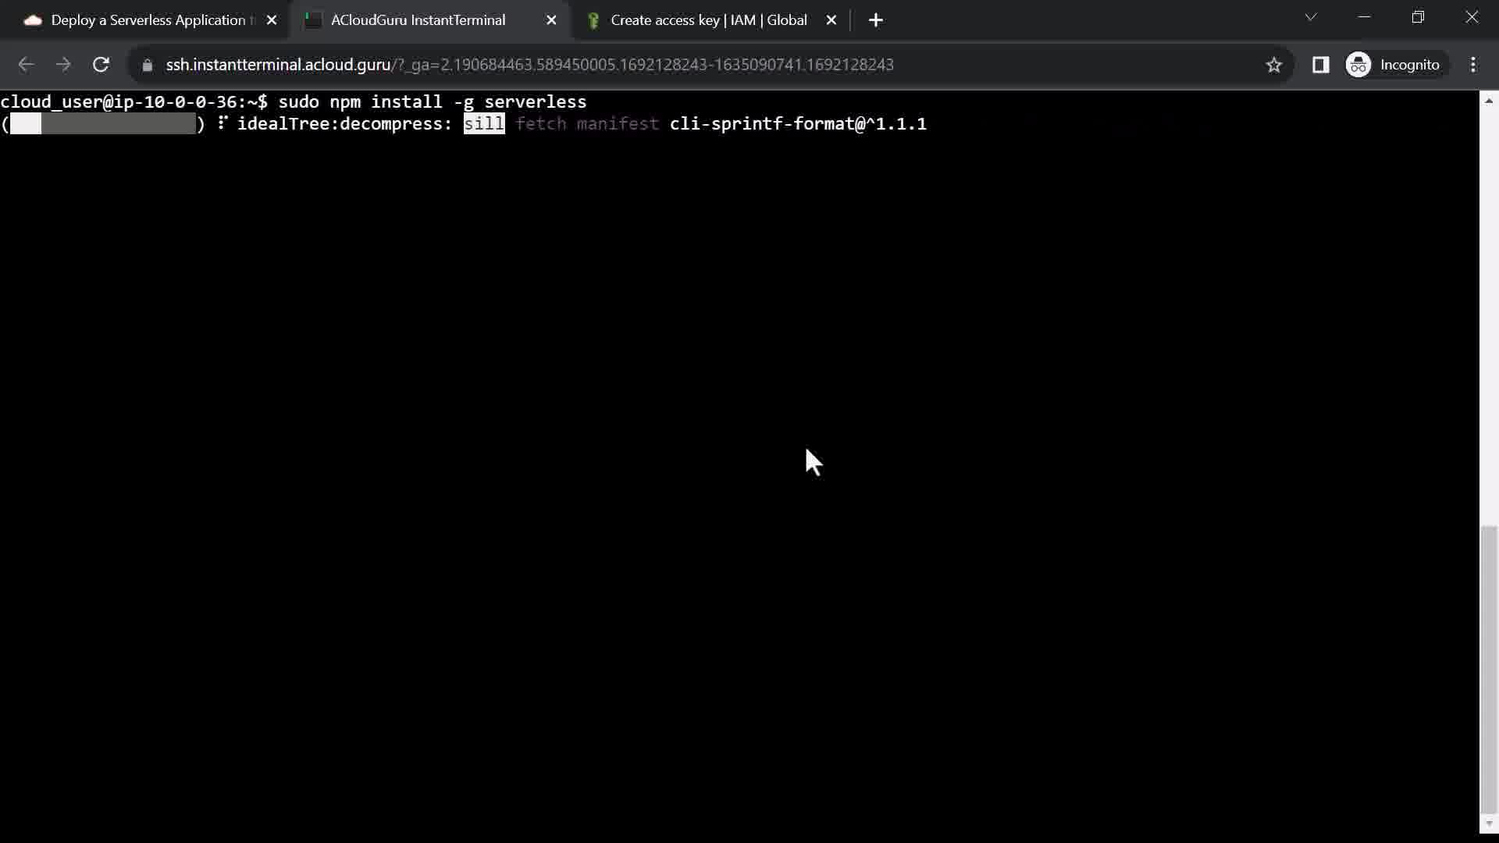Bookmark this page with the star icon
Screen dimensions: 1499x843
coord(1274,65)
